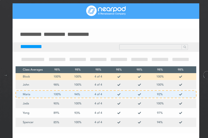Click Spencer's last column checkmark
This screenshot has height=138, width=208.
(x=181, y=122)
